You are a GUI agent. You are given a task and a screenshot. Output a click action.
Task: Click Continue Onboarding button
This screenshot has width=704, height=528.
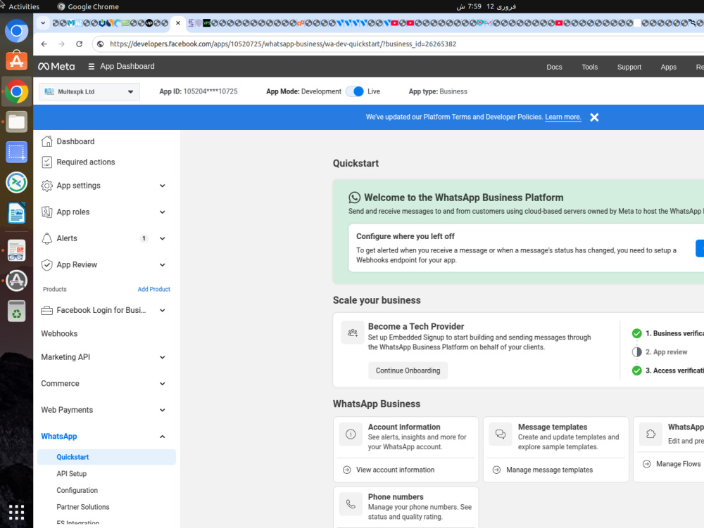[x=408, y=371]
